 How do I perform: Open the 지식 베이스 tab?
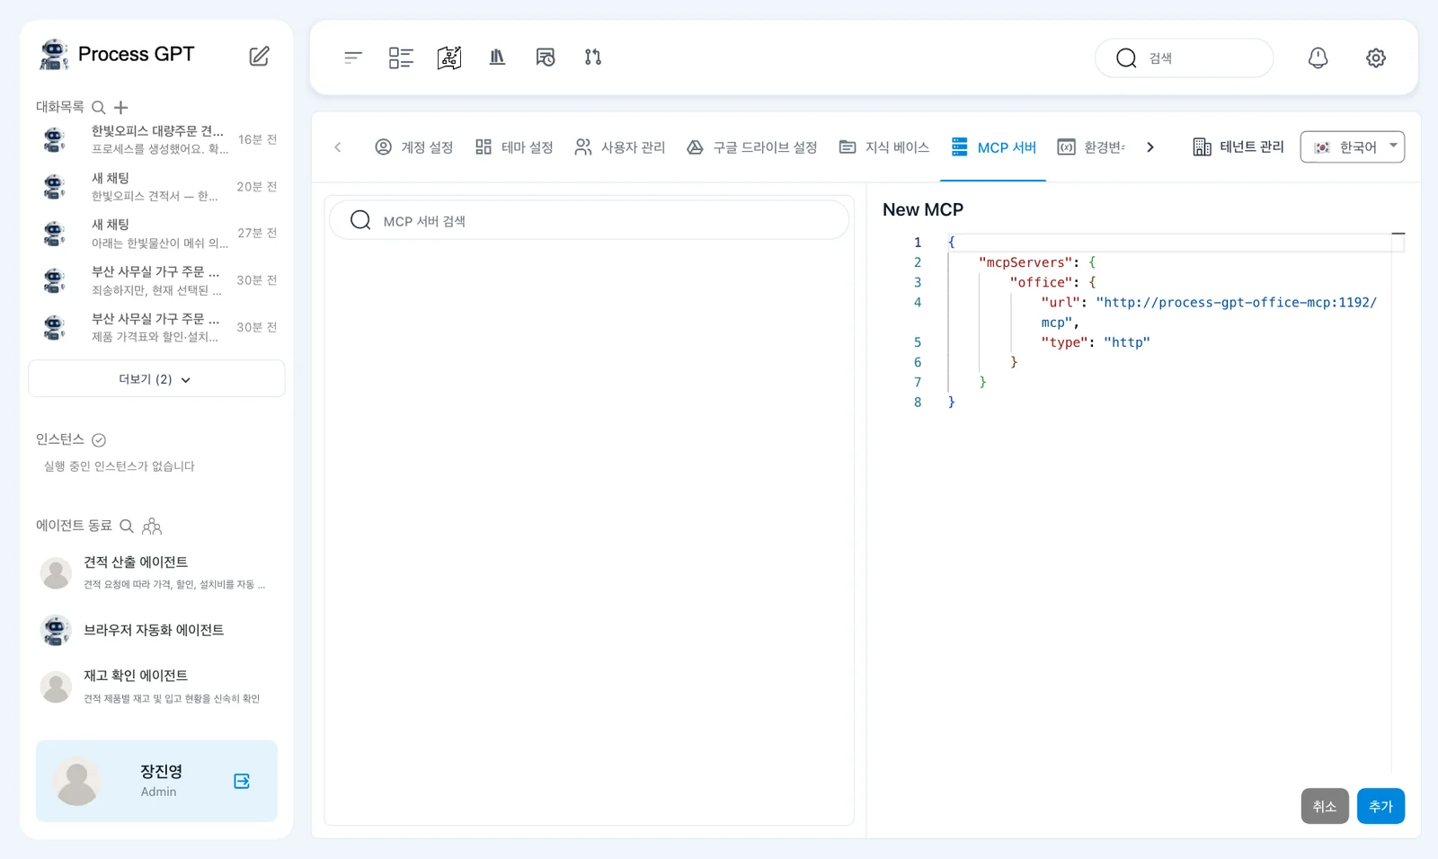[x=884, y=147]
